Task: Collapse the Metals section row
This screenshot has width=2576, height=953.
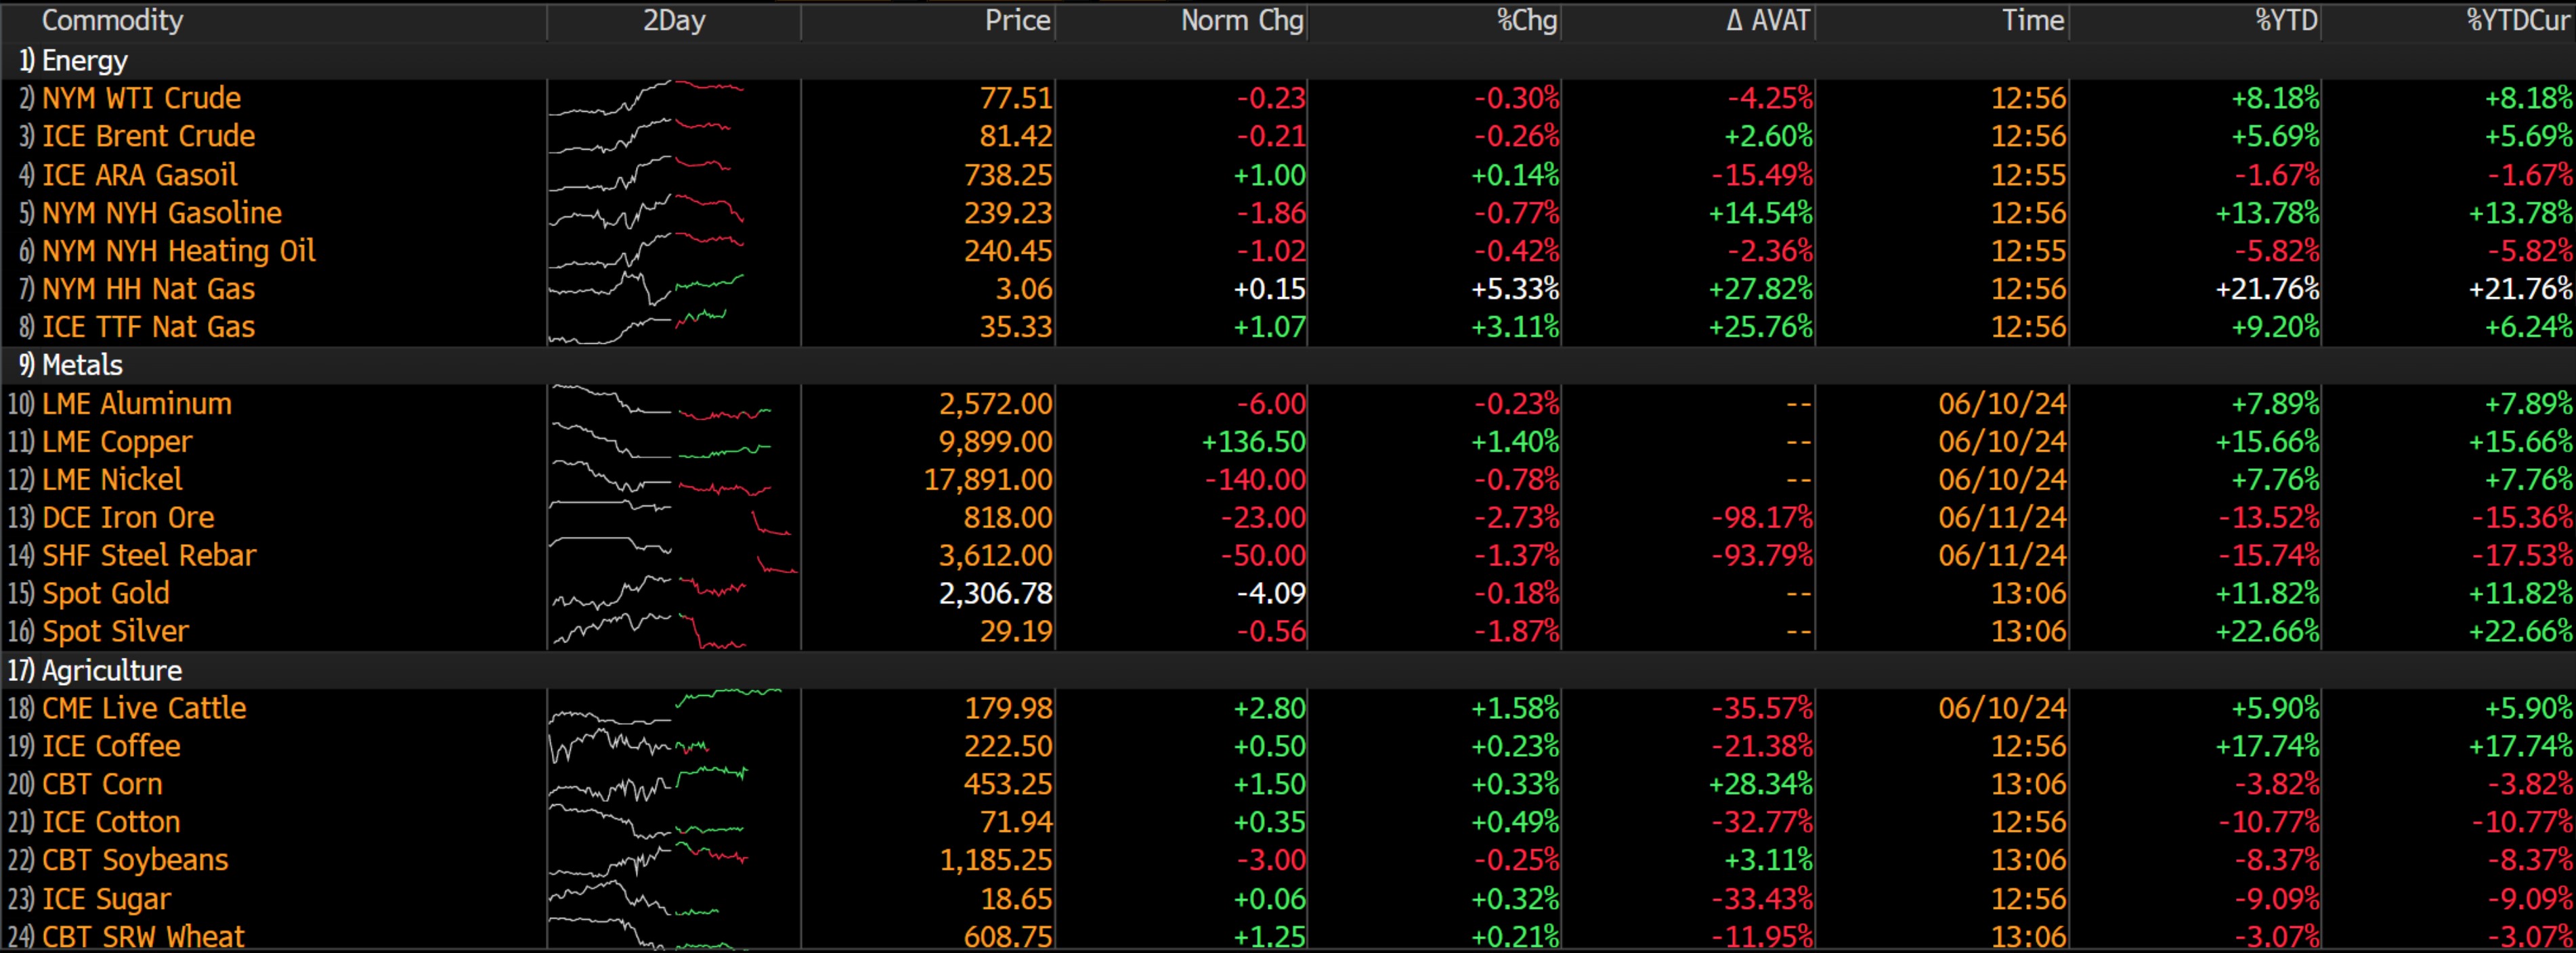Action: pos(1288,365)
